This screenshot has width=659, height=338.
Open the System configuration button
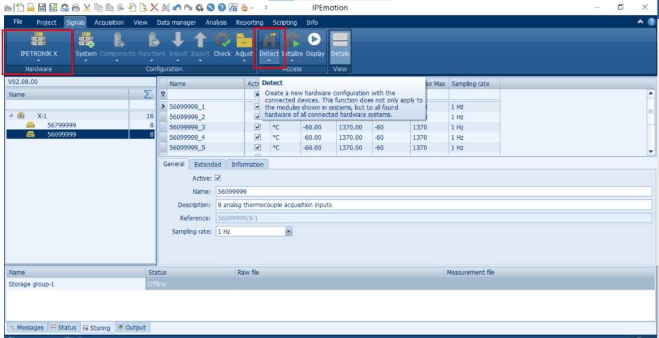click(x=86, y=40)
